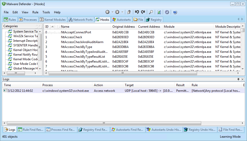The width and height of the screenshot is (247, 141).
Task: Select the svchost.exe log entry
Action: click(x=123, y=90)
